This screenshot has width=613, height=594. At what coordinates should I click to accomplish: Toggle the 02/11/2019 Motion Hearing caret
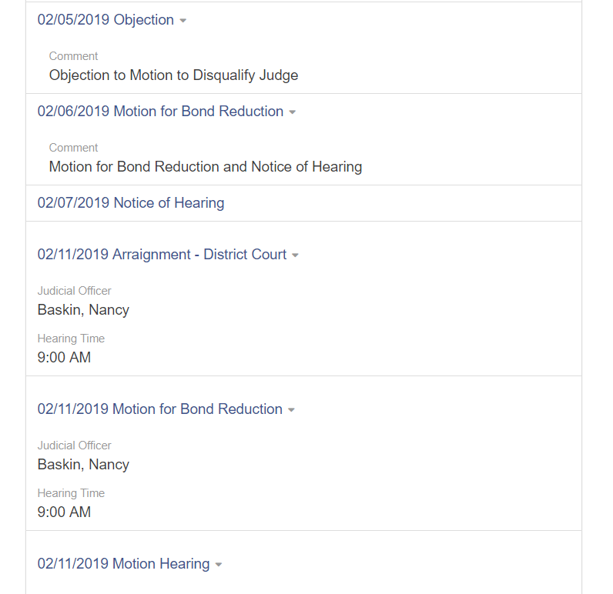pyautogui.click(x=218, y=565)
